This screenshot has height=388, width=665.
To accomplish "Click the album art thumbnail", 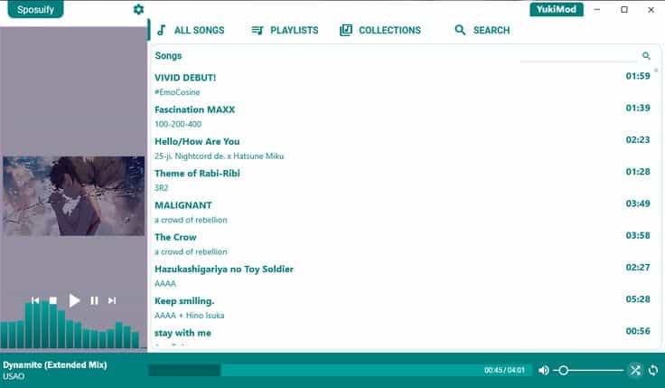I will [73, 196].
